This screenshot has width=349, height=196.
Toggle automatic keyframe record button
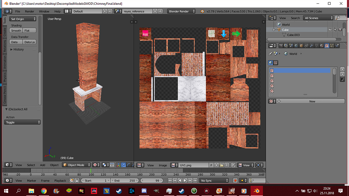click(235, 180)
